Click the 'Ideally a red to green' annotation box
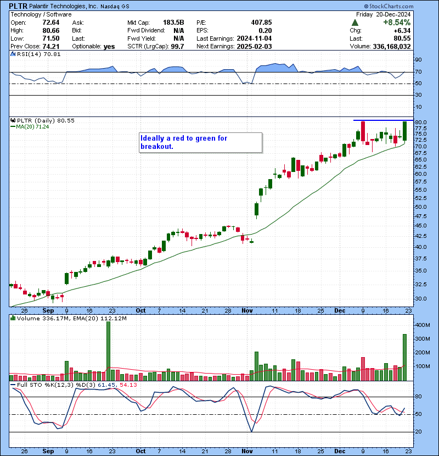 click(x=200, y=142)
